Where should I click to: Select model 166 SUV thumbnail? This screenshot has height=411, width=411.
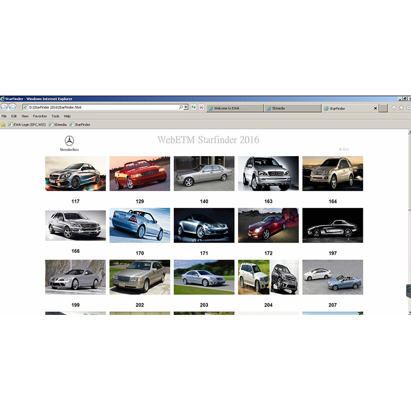coord(76,226)
